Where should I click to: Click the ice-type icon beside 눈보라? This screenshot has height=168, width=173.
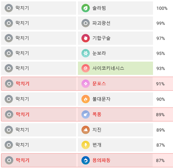(x=86, y=53)
